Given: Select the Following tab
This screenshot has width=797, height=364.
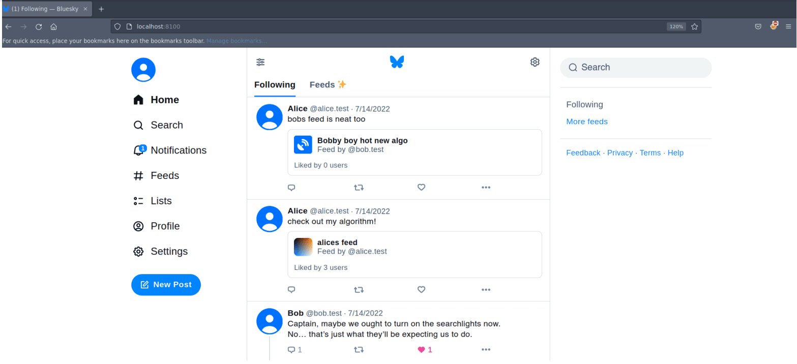Looking at the screenshot, I should 275,84.
